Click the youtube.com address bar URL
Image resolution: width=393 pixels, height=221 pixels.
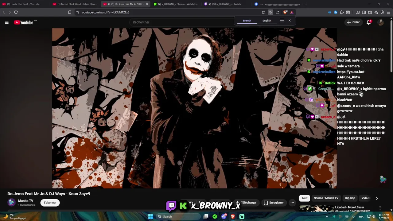point(106,12)
